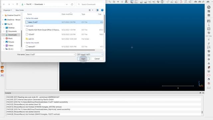The width and height of the screenshot is (213, 120).
Task: Collapse the Earlier this week group
Action: [25, 18]
